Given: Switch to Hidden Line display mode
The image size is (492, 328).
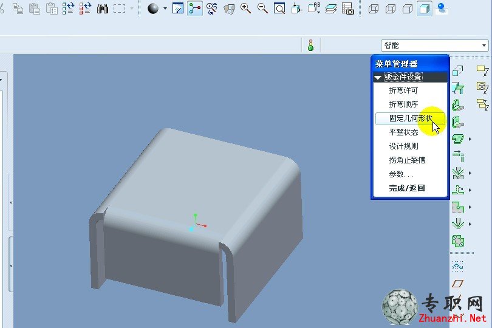Looking at the screenshot, I should 391,9.
